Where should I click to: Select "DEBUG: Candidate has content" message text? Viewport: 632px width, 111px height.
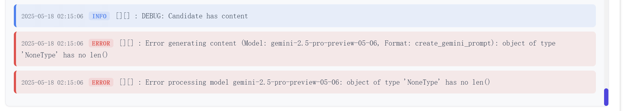(x=195, y=16)
